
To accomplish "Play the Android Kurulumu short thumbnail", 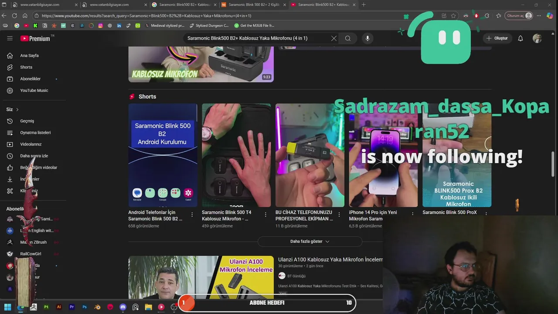I will (163, 155).
